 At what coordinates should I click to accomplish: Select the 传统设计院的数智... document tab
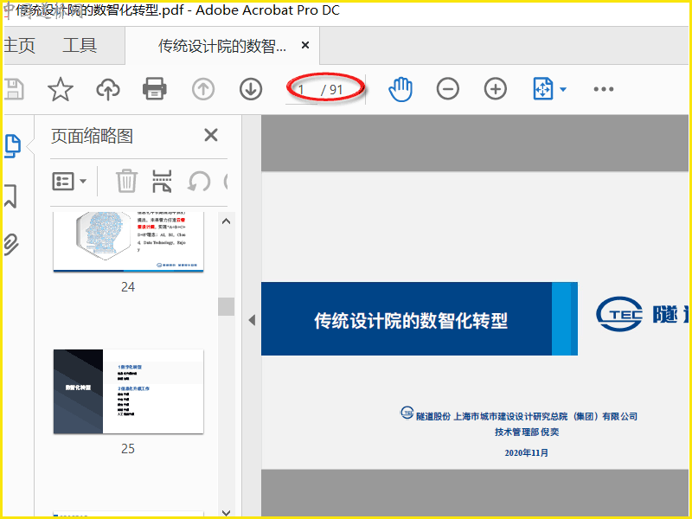click(222, 46)
